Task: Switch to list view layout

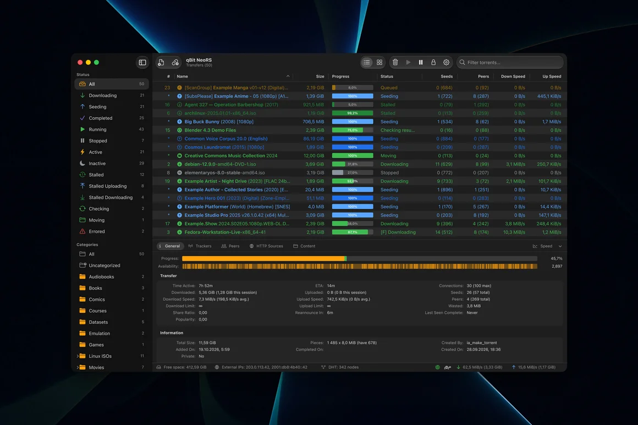Action: coord(367,62)
